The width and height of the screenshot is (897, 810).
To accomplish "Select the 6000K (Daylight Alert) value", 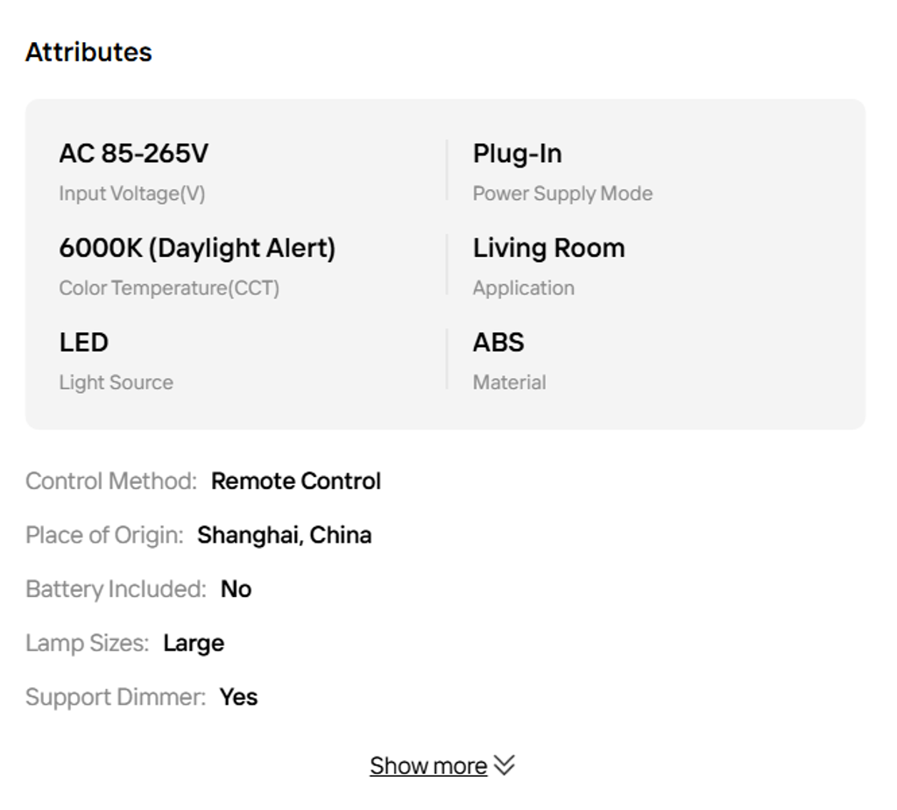I will point(197,248).
